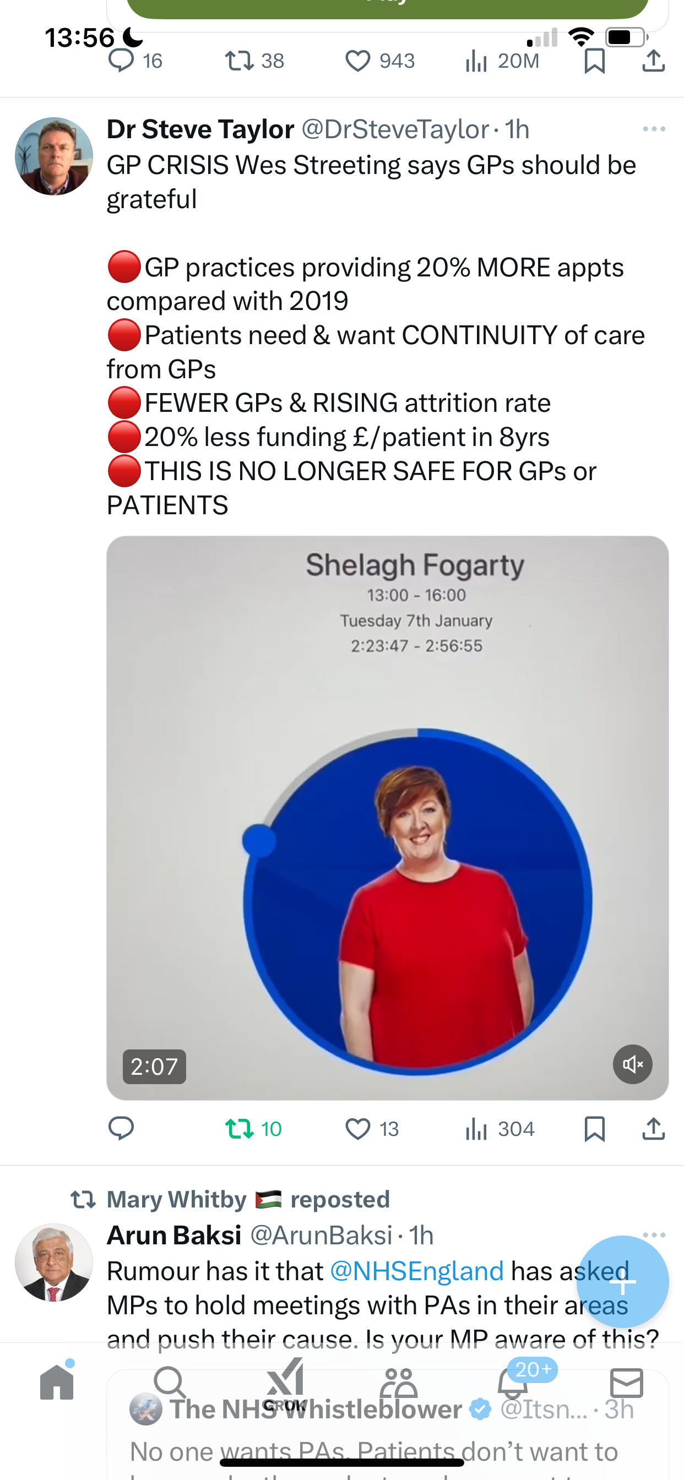Image resolution: width=684 pixels, height=1480 pixels.
Task: Open Dr Steve Taylor's profile picture
Action: [x=53, y=156]
